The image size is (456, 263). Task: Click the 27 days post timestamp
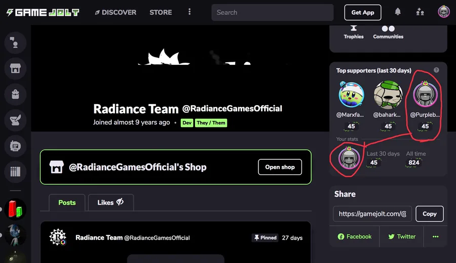(x=292, y=238)
